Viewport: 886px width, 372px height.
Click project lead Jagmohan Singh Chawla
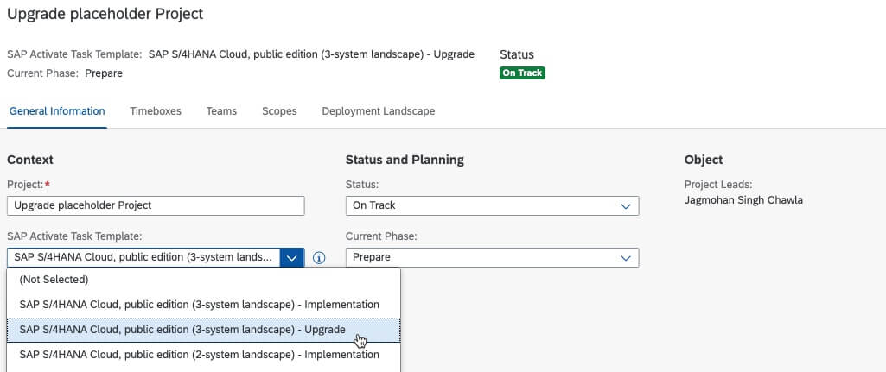[x=743, y=200]
